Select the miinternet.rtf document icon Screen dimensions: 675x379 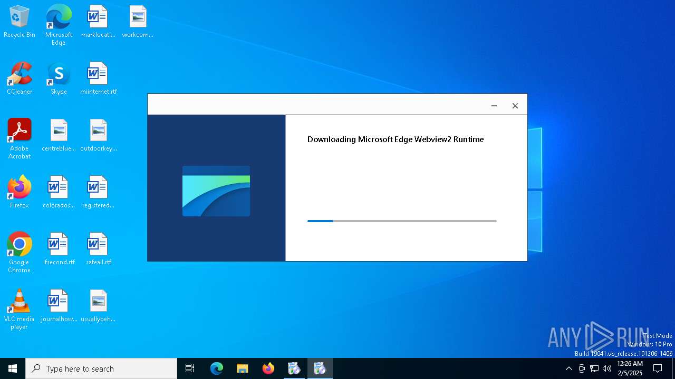(98, 79)
